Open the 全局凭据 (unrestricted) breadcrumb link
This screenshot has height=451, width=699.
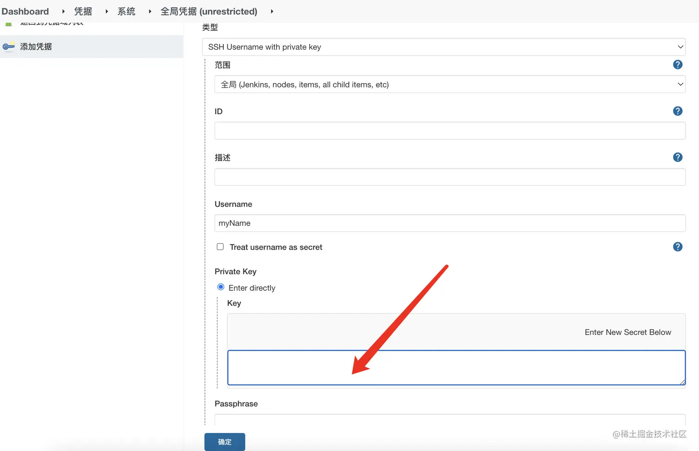click(209, 12)
